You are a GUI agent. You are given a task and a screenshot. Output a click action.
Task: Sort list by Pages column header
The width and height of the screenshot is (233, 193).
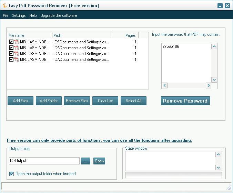coord(124,35)
